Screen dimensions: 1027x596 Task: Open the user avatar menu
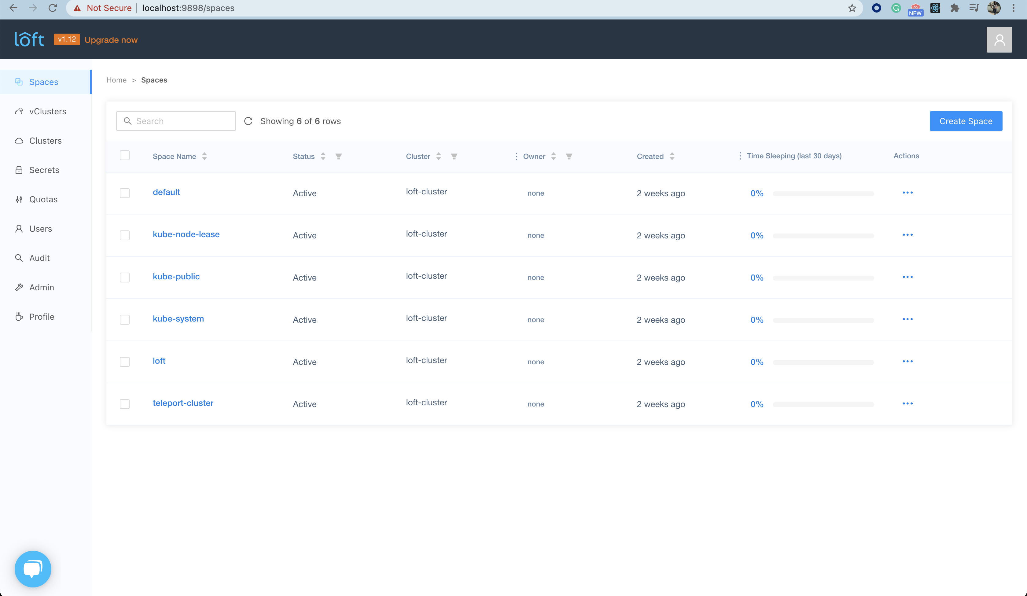tap(999, 39)
